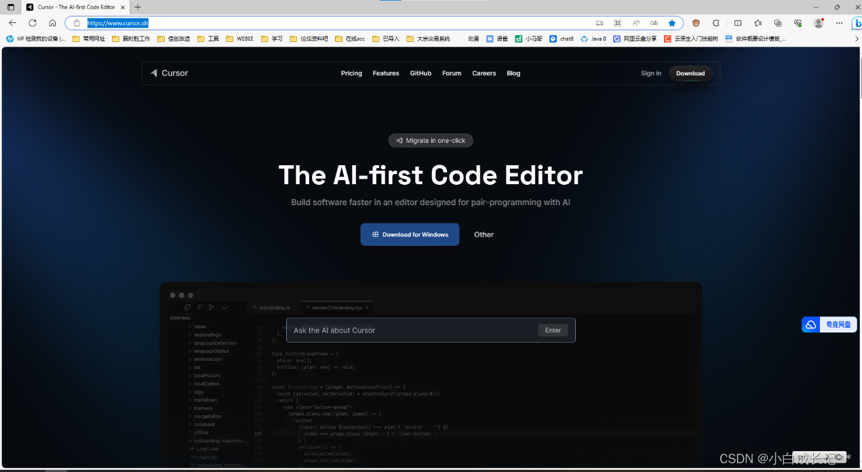
Task: Open the Pricing page in the navigation
Action: click(x=351, y=73)
